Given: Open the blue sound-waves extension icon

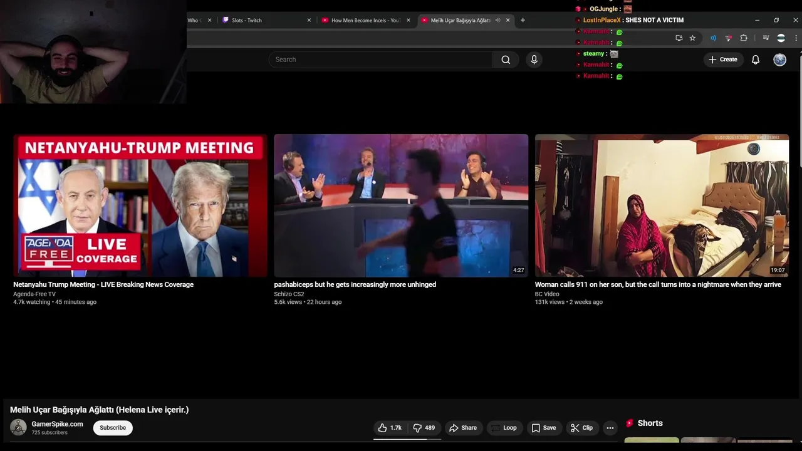Looking at the screenshot, I should pyautogui.click(x=713, y=38).
